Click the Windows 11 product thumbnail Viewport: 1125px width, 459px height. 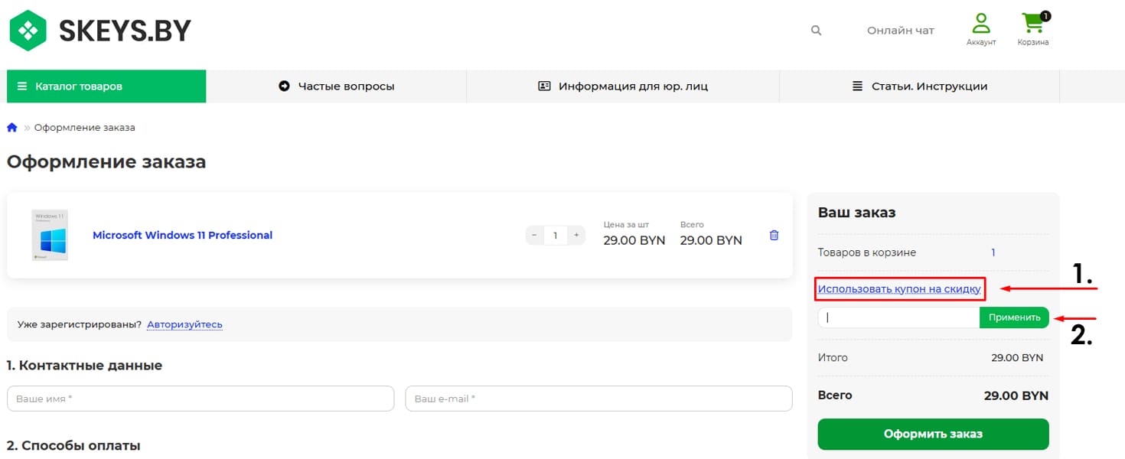click(50, 236)
